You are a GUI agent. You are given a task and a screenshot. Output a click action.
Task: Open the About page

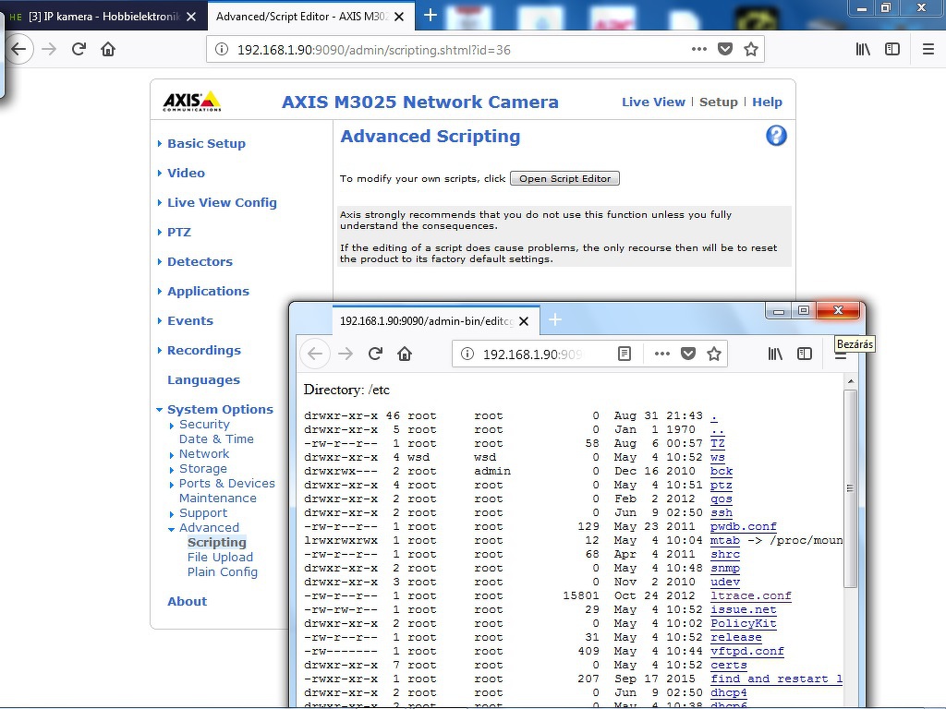(187, 601)
